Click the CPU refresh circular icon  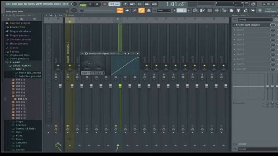click(x=253, y=4)
